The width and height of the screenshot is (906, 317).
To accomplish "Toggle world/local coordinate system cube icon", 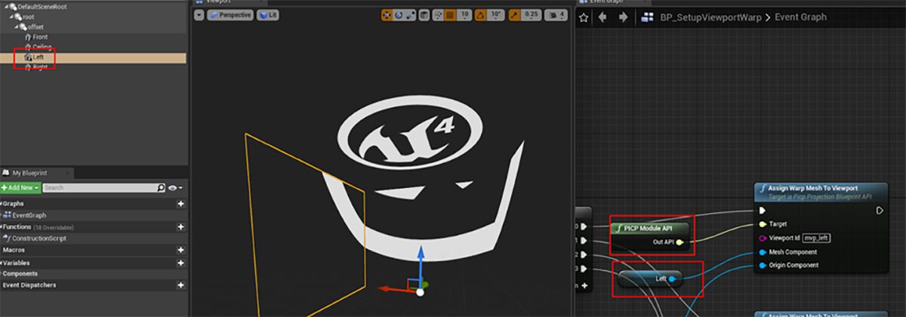I will click(x=424, y=15).
